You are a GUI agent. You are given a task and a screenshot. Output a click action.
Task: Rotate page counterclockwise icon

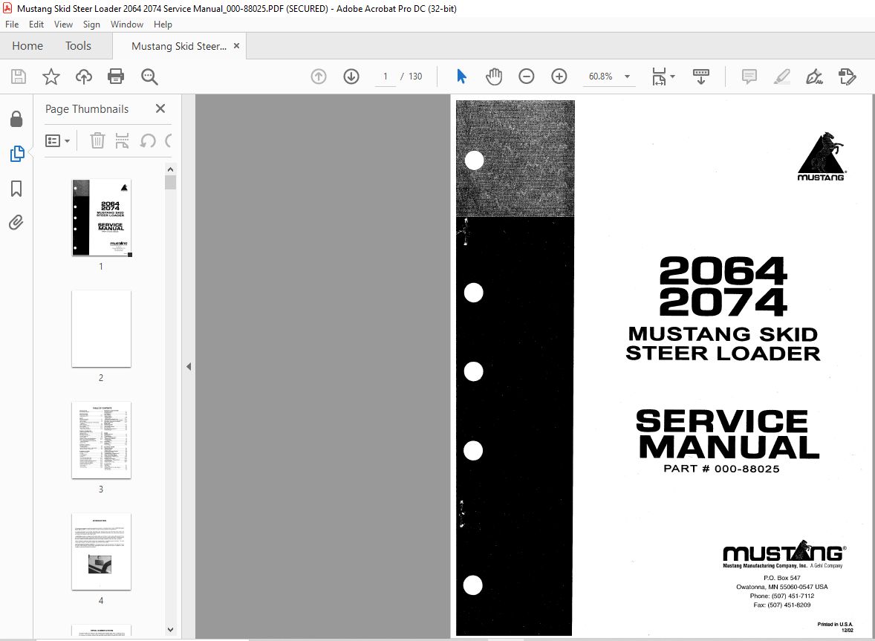coord(148,140)
